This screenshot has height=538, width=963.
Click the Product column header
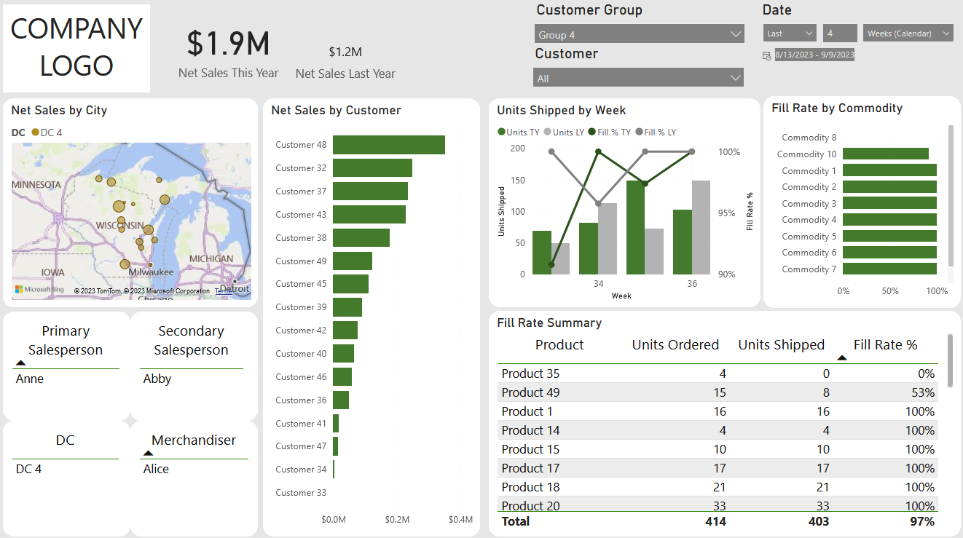pyautogui.click(x=559, y=345)
